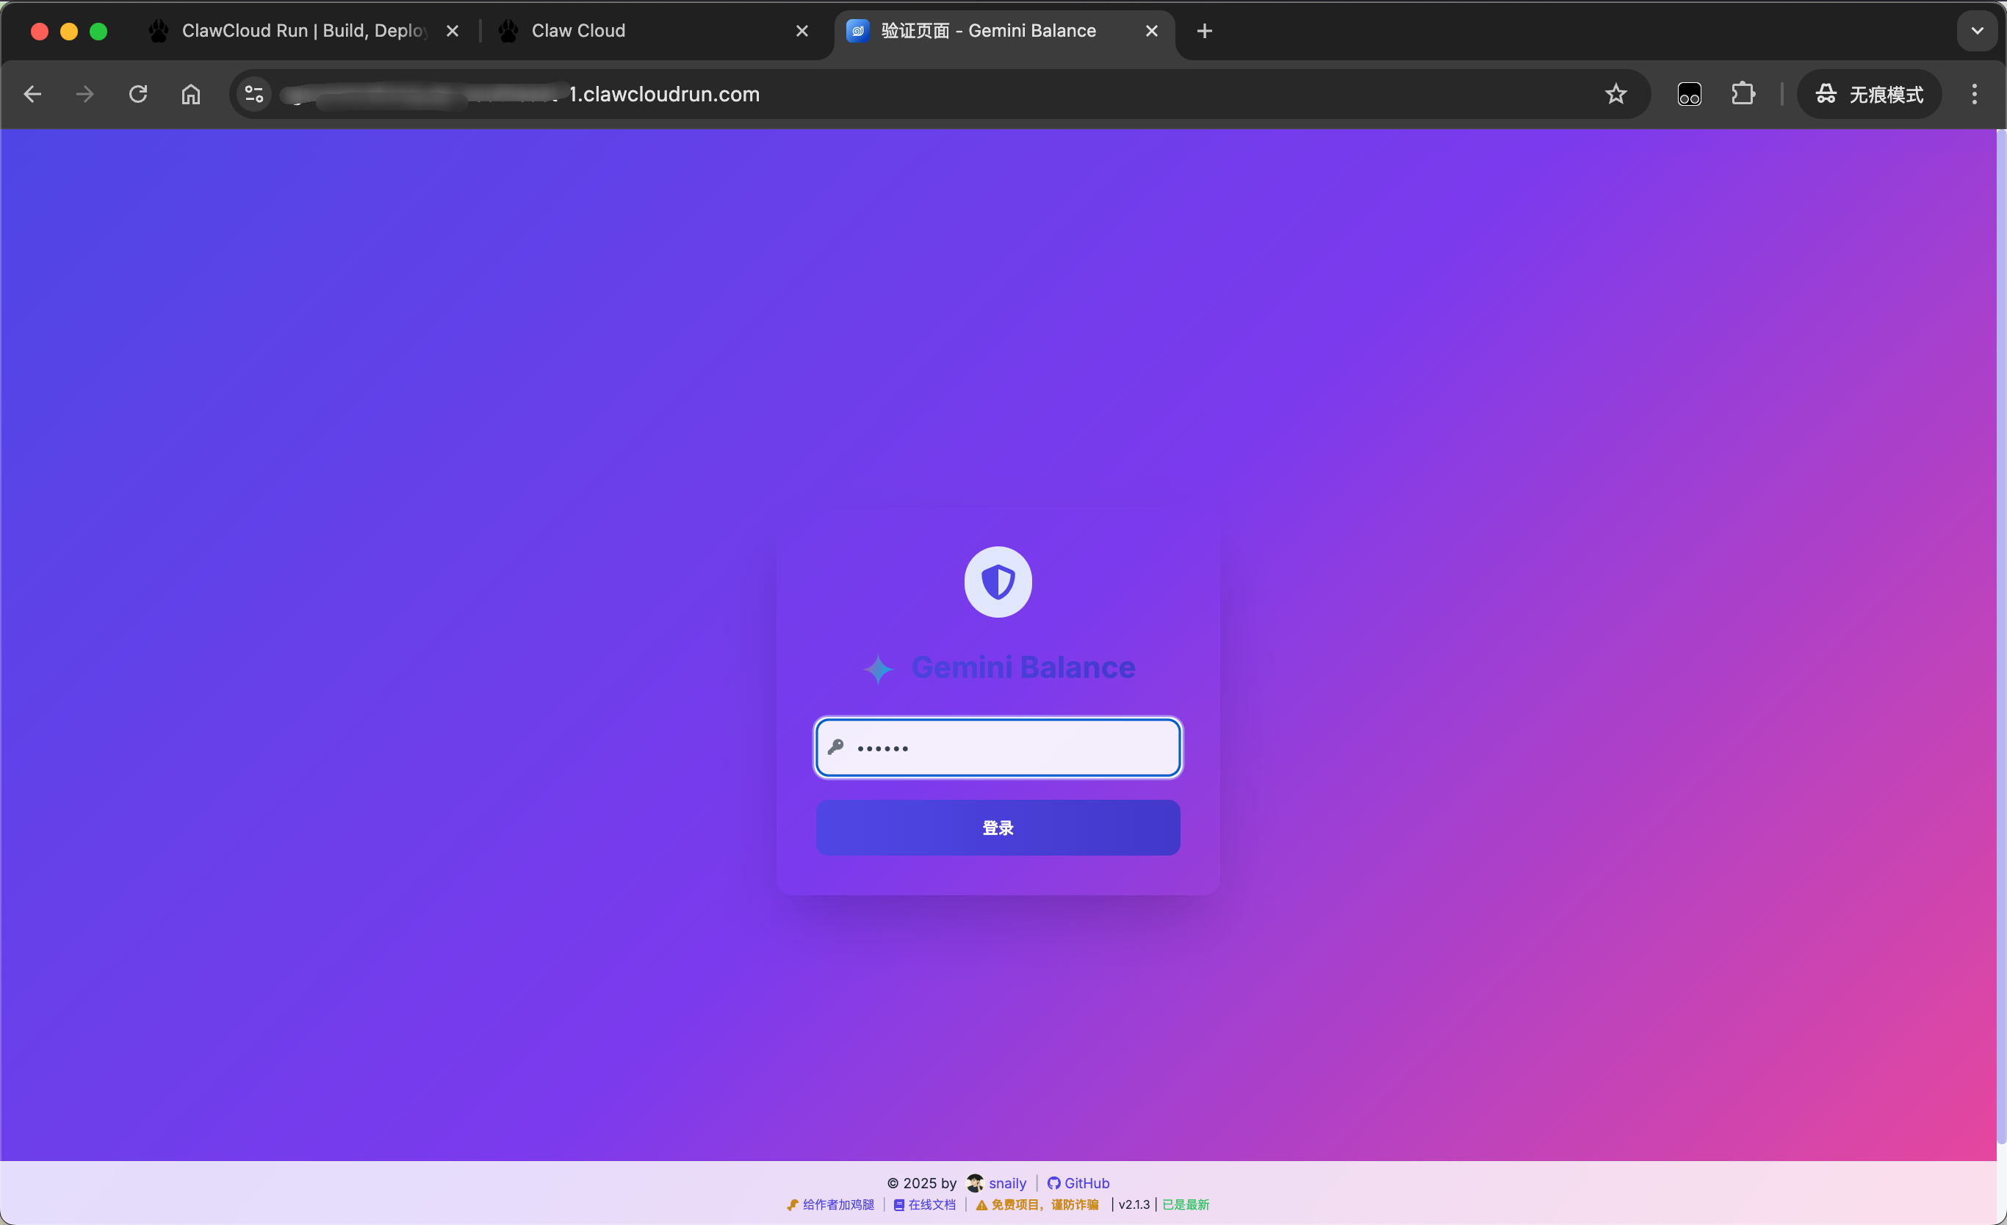Click the 无痕模式 incognito indicator
2007x1225 pixels.
(x=1870, y=95)
